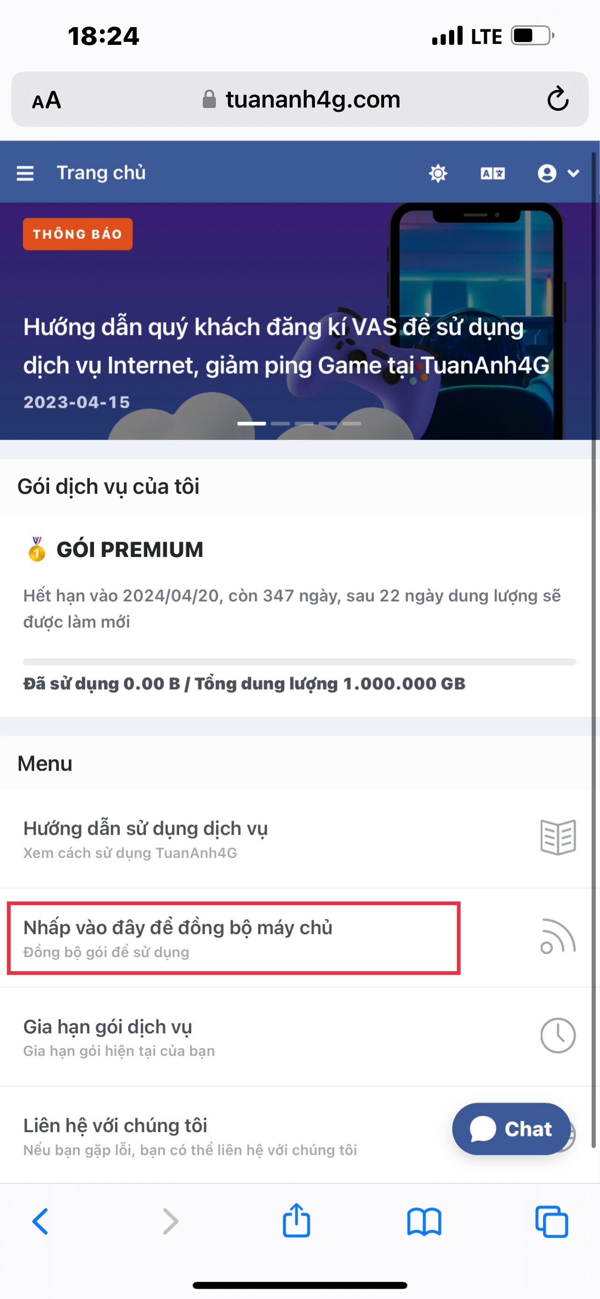Tap the Safari reload page icon
Viewport: 600px width, 1299px height.
click(557, 99)
